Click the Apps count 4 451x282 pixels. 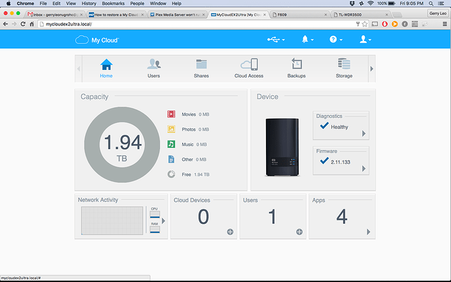click(342, 217)
